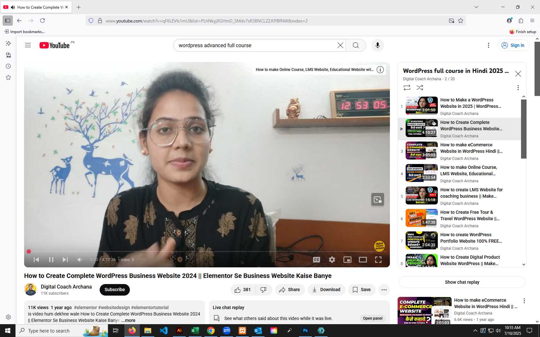The width and height of the screenshot is (540, 337).
Task: Toggle shuffle playlist
Action: pyautogui.click(x=420, y=88)
